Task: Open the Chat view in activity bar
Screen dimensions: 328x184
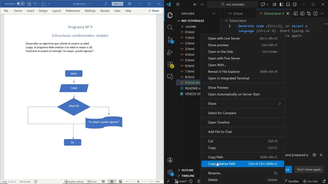Action: coord(170,76)
